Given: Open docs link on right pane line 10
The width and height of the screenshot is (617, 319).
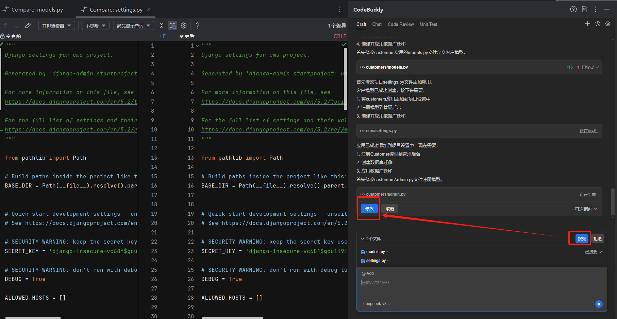Looking at the screenshot, I should tap(274, 129).
